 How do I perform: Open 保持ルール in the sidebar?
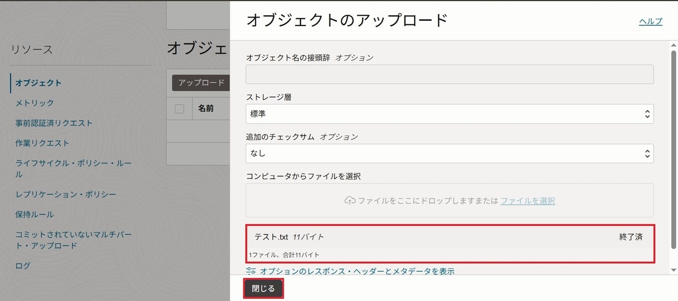[34, 215]
